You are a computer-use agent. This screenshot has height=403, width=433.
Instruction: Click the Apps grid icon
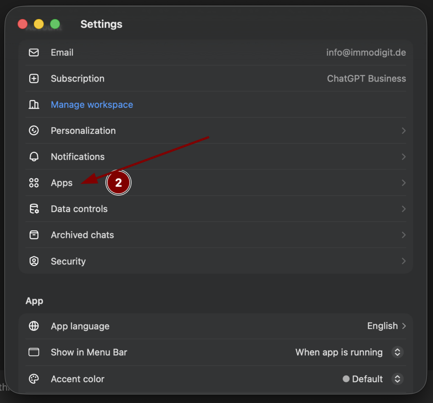[34, 183]
